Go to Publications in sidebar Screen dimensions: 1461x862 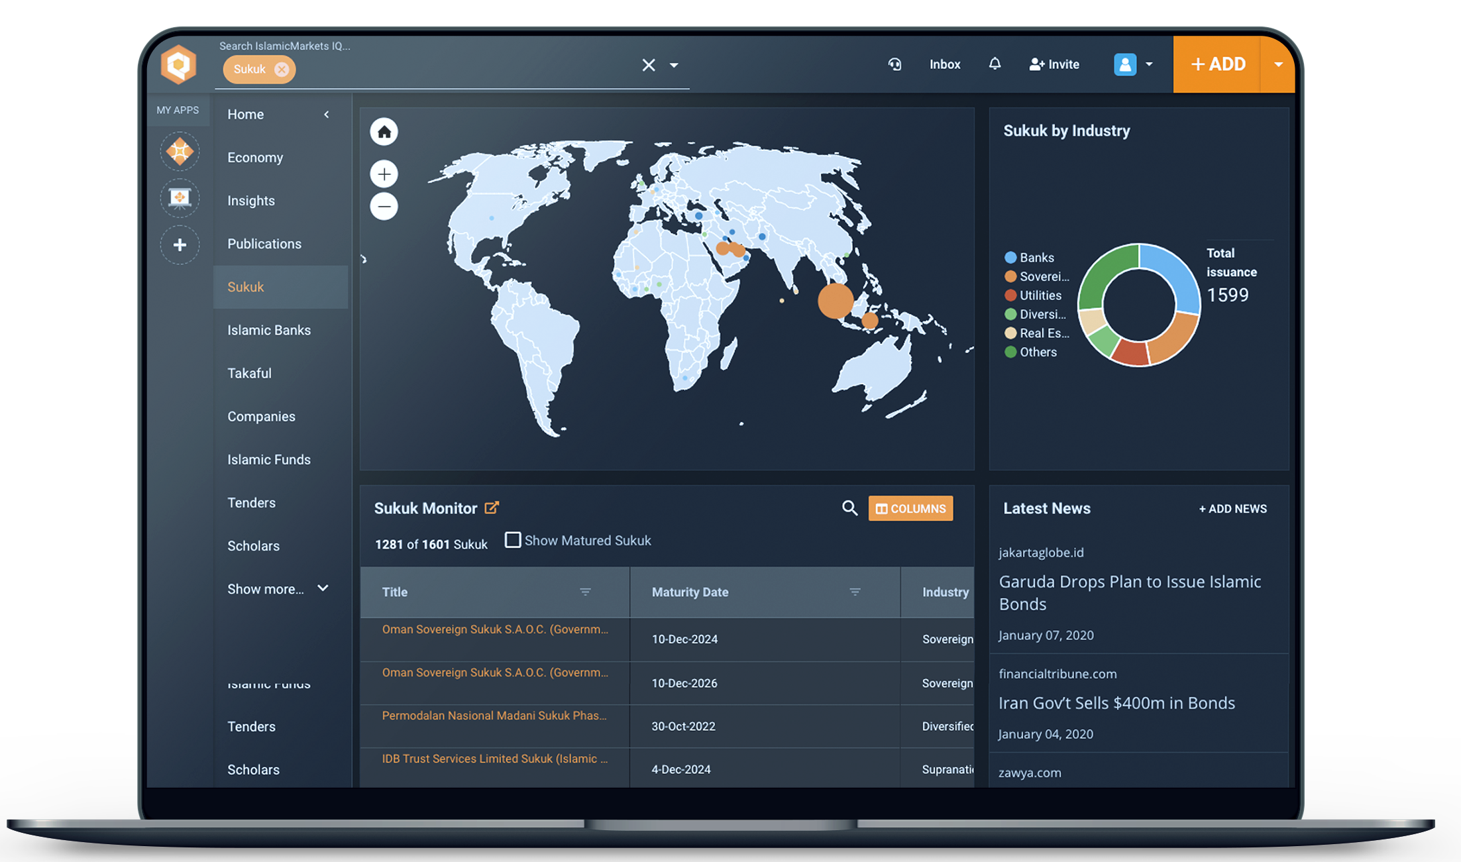coord(264,244)
